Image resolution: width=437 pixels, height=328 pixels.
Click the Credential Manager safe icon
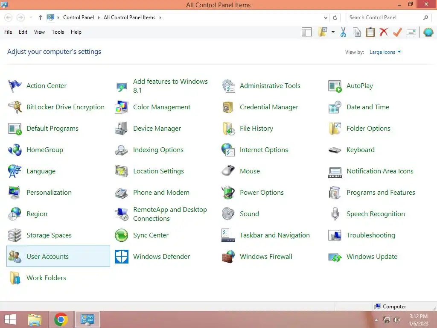click(228, 107)
